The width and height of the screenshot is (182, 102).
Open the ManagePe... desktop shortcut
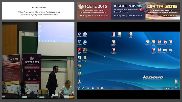point(85,35)
